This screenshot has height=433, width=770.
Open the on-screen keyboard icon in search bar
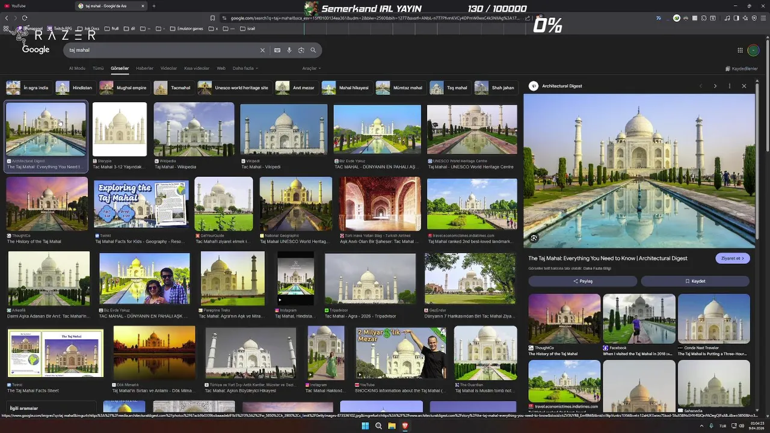277,51
